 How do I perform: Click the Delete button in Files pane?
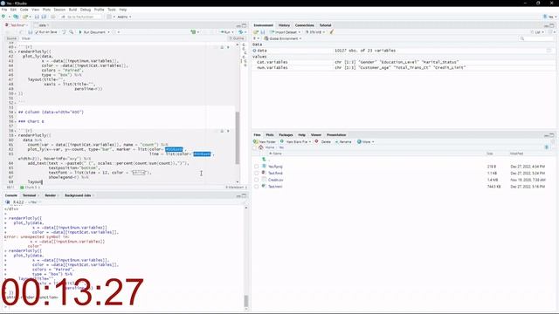pyautogui.click(x=322, y=141)
